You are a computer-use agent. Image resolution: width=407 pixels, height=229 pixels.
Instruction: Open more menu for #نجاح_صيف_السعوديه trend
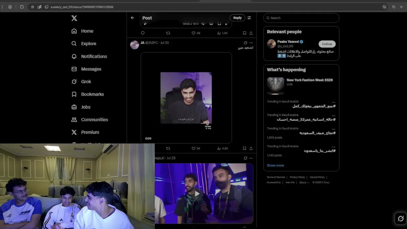click(x=333, y=129)
